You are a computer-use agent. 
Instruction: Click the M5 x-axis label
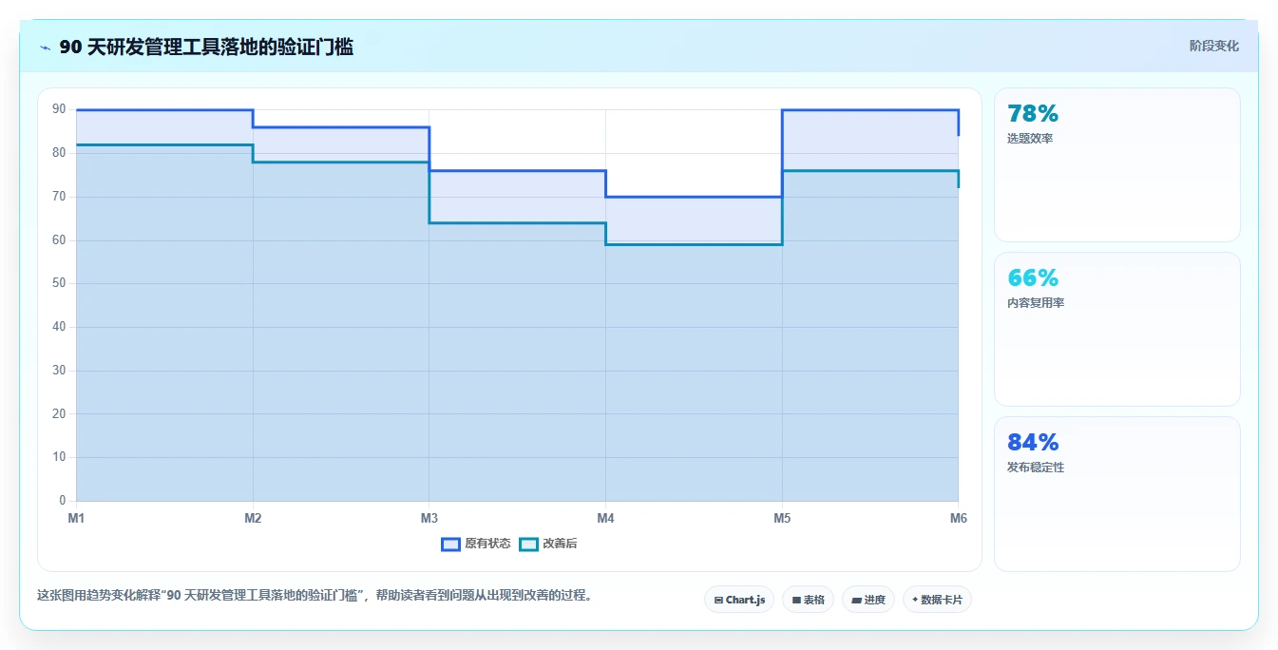[782, 518]
